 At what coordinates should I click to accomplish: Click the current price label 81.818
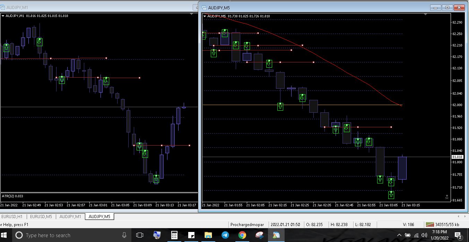457,157
